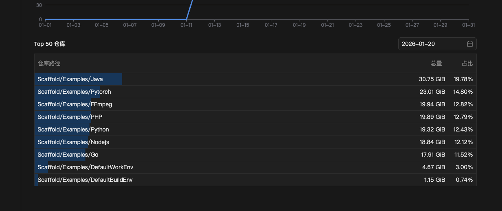
Task: Click the 01-11 point on chart axis
Action: (186, 25)
